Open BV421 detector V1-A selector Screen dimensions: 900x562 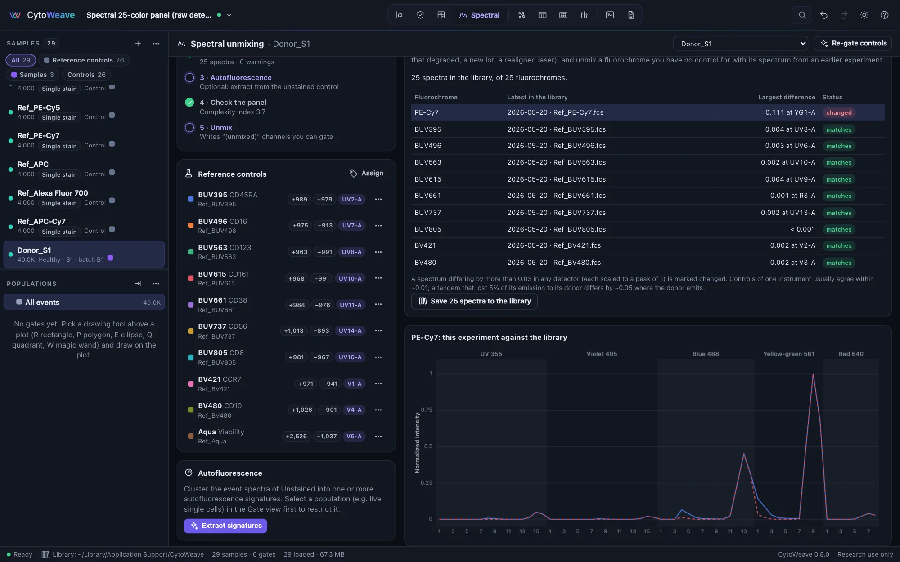355,384
